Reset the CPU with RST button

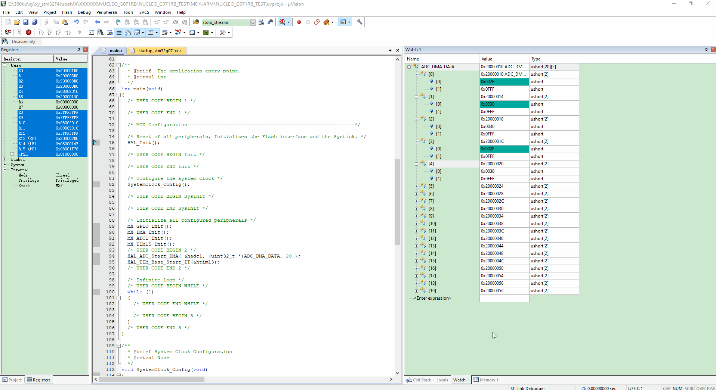pyautogui.click(x=8, y=32)
